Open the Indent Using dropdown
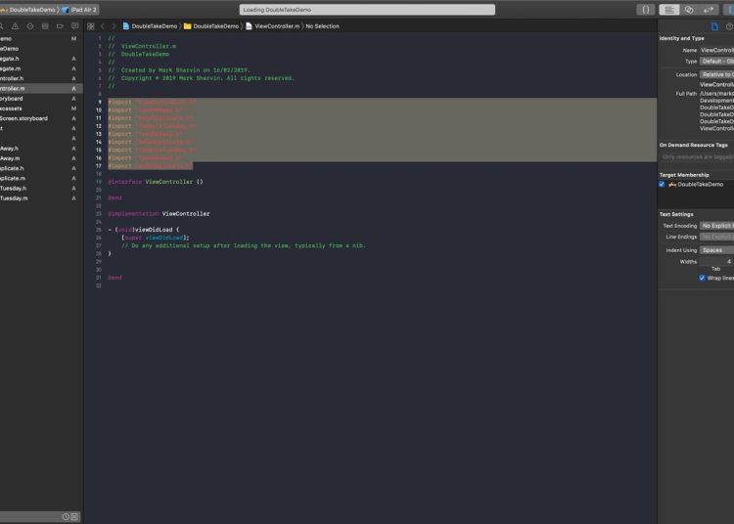Screen dimensions: 734x524 [x=716, y=250]
